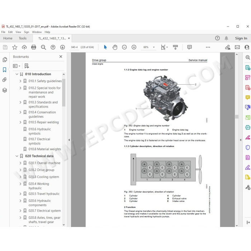Close the Bookmarks panel
The height and width of the screenshot is (251, 251).
point(61,57)
